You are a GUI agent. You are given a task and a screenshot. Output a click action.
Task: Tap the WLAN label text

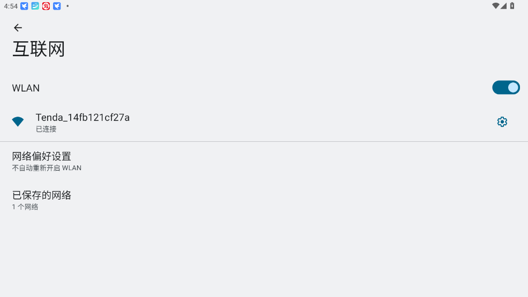26,88
